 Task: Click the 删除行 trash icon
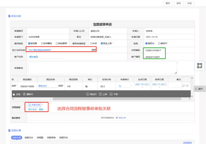(x=24, y=94)
